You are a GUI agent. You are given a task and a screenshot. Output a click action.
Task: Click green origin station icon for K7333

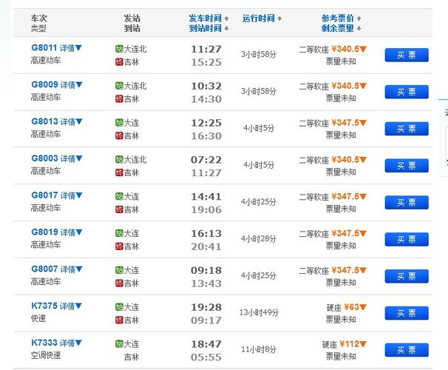pos(119,344)
